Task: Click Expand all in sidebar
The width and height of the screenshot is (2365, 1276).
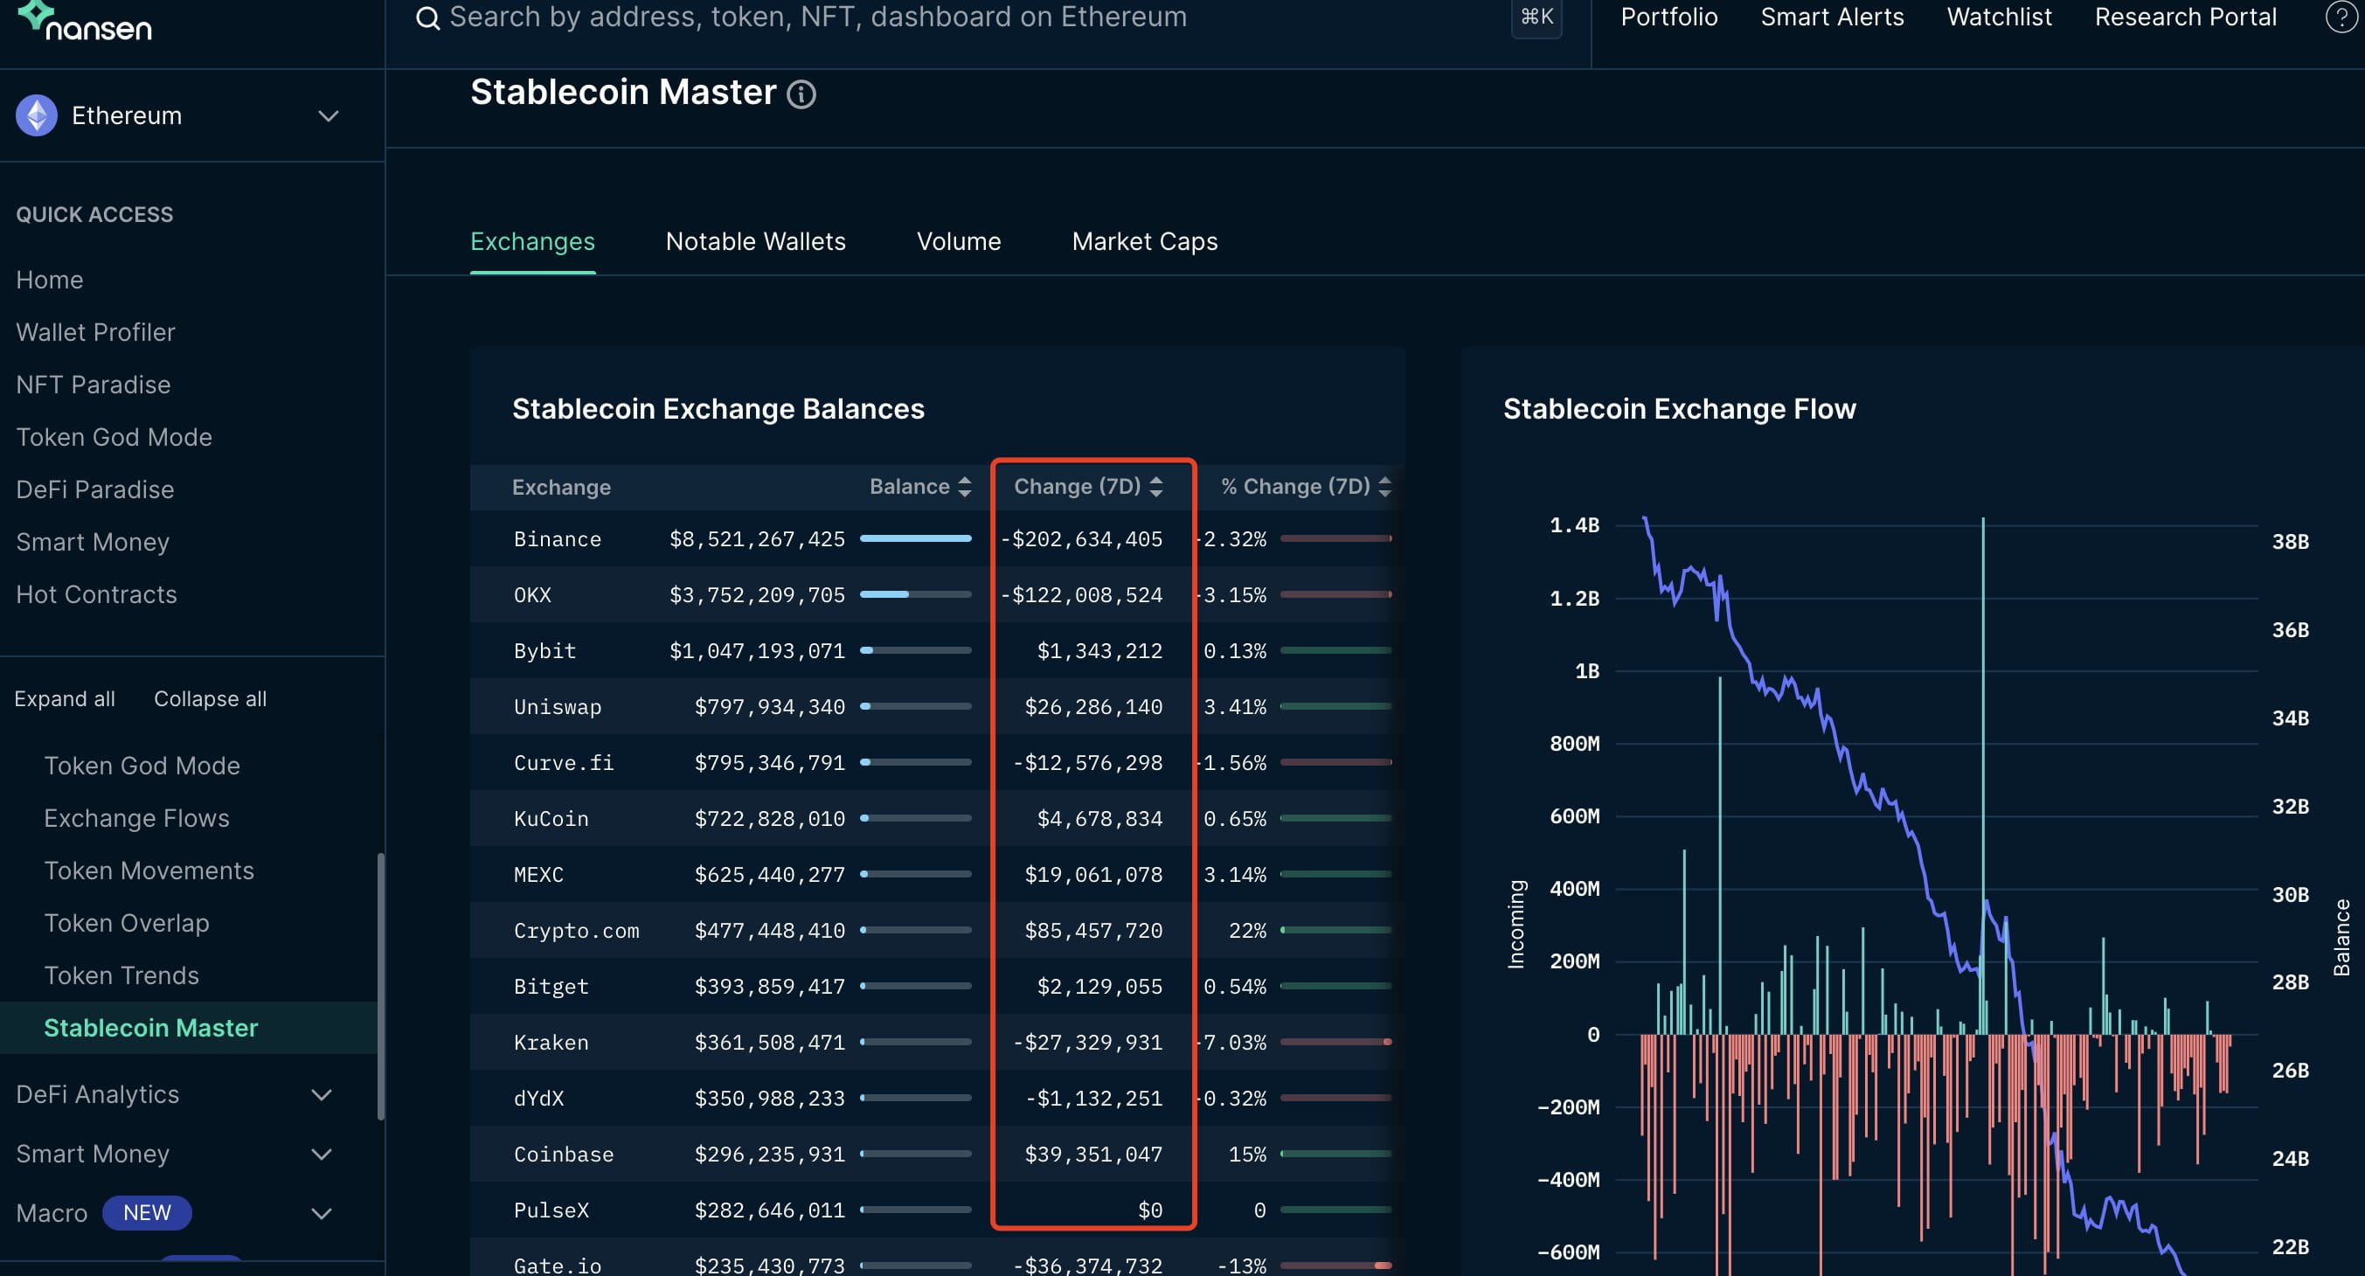Action: [x=65, y=698]
